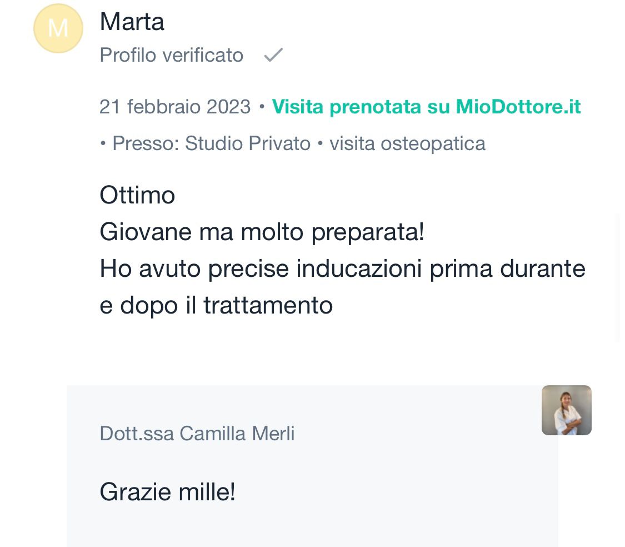Click the verified profile checkmark icon
Viewport: 625px width, 547px height.
(273, 55)
